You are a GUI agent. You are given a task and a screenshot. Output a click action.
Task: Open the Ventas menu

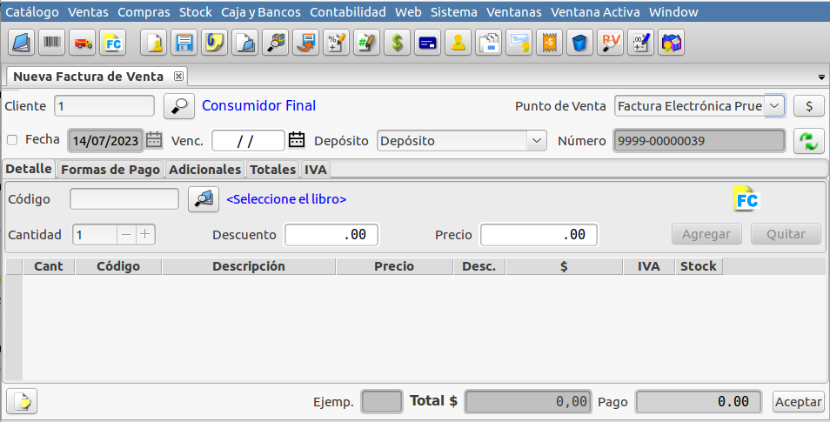click(88, 11)
